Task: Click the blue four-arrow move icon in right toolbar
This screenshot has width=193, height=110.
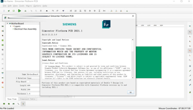Action: (190, 66)
